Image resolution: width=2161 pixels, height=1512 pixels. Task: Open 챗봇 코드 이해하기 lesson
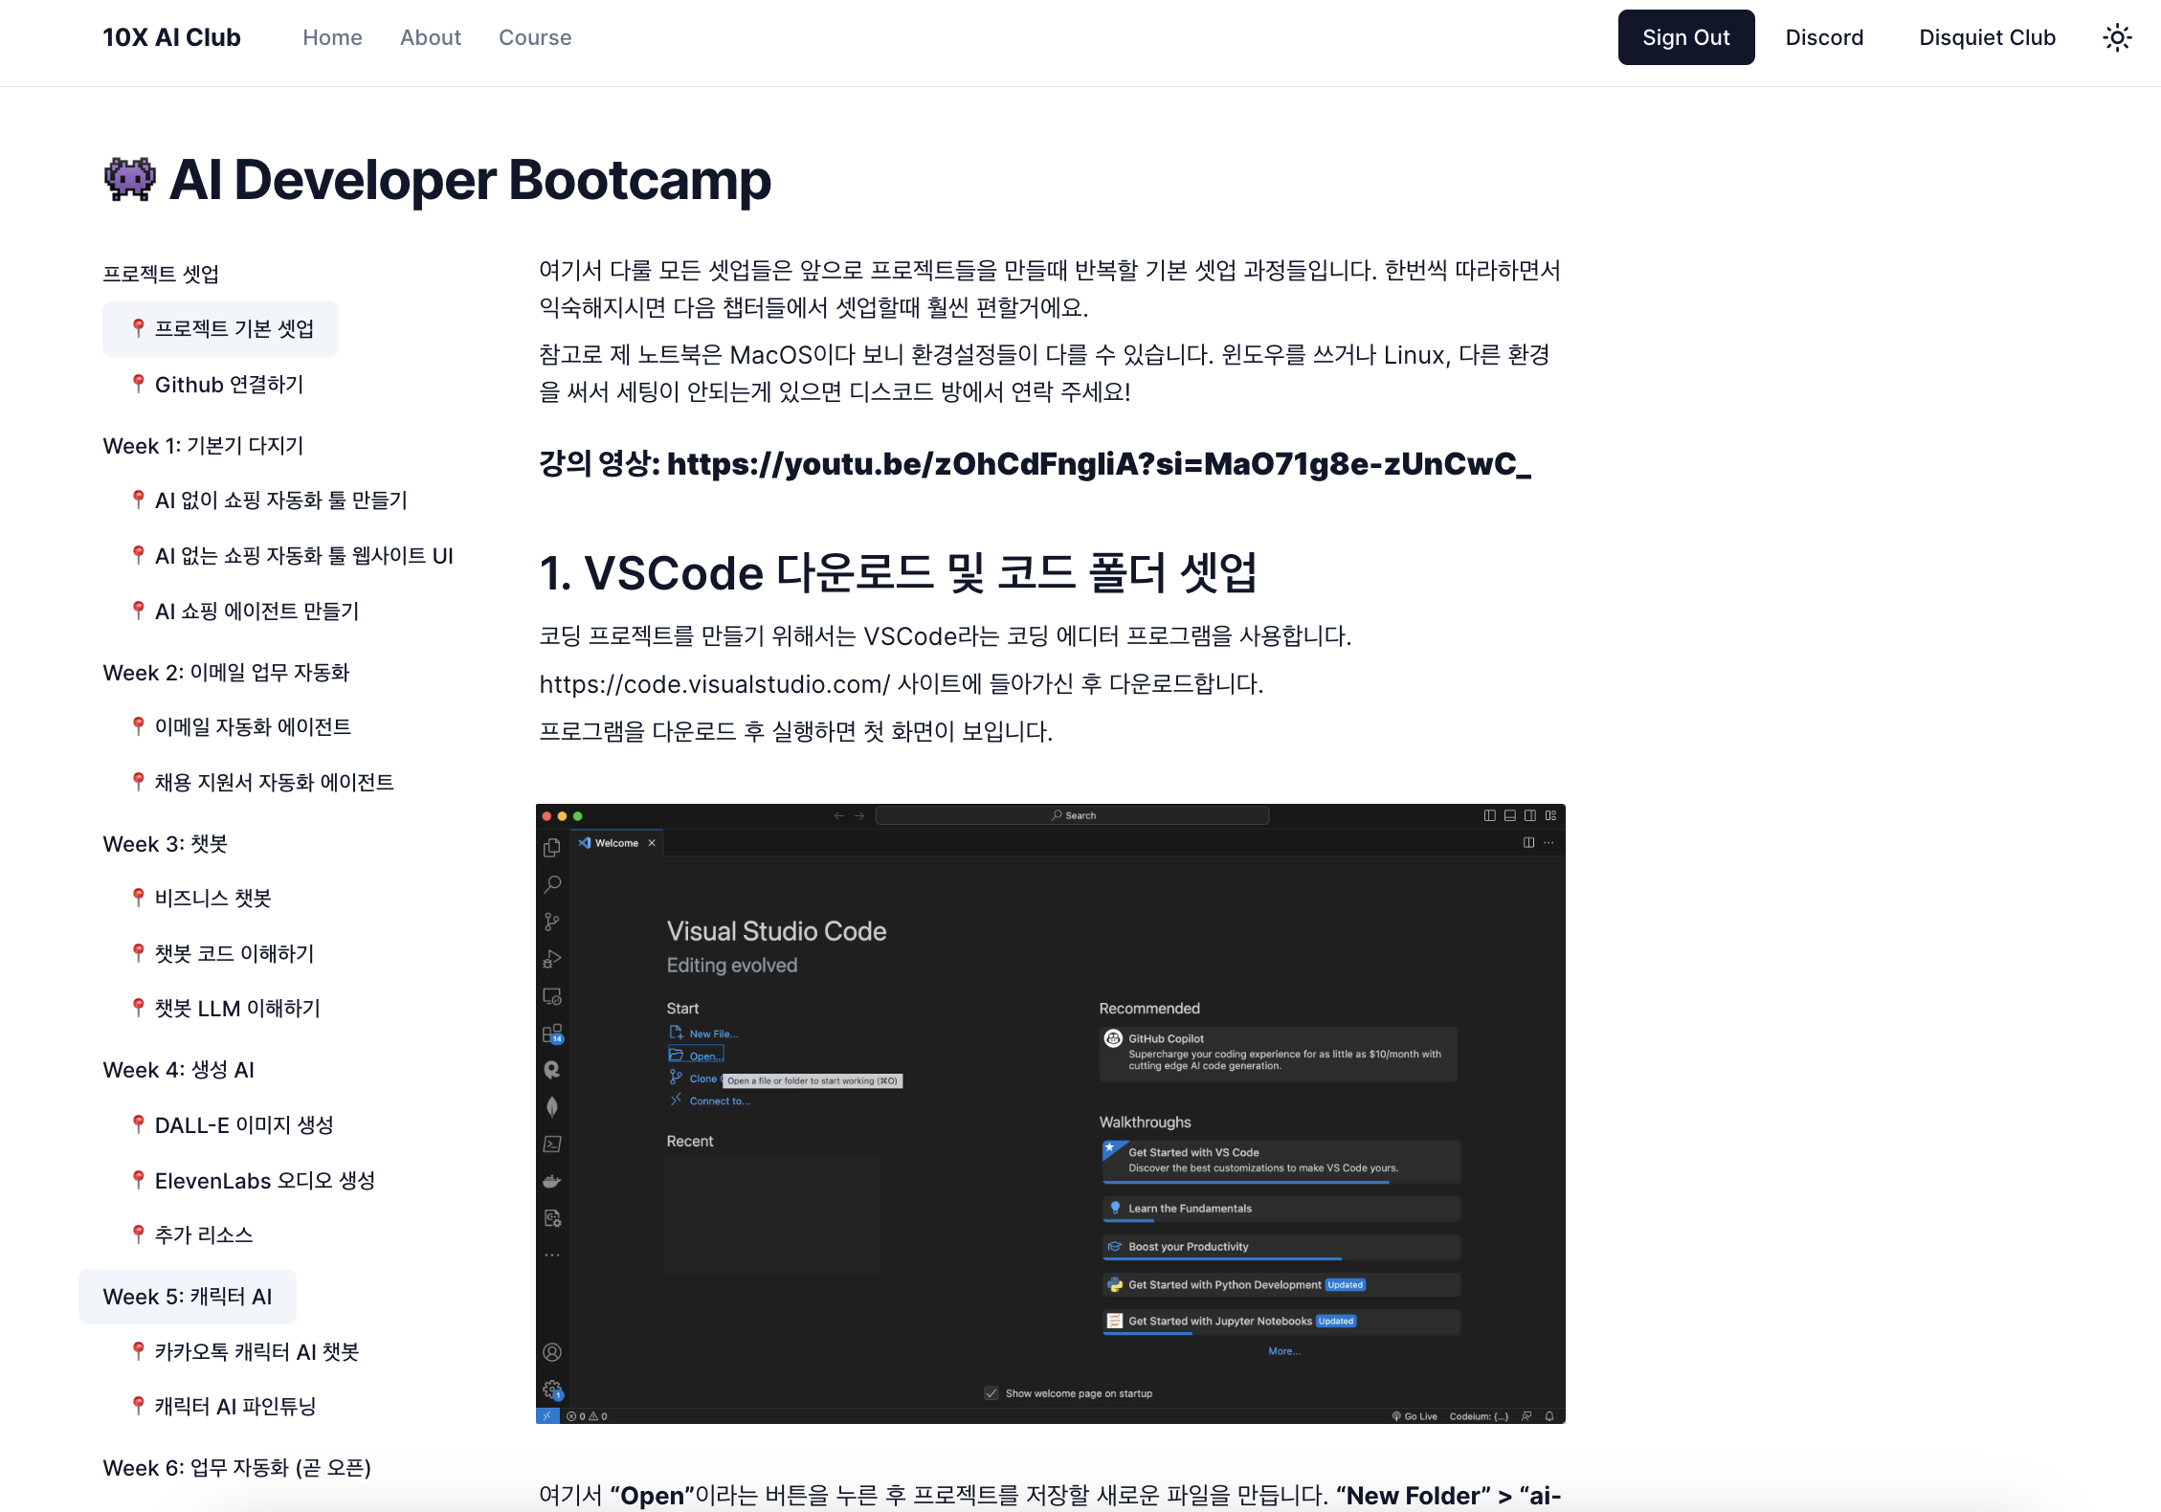tap(223, 954)
